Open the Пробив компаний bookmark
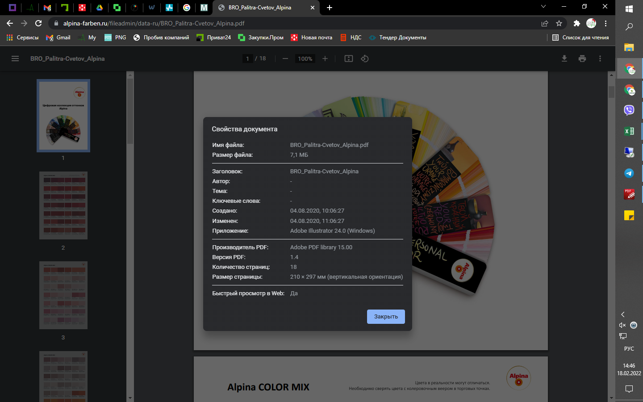643x402 pixels. coord(161,38)
